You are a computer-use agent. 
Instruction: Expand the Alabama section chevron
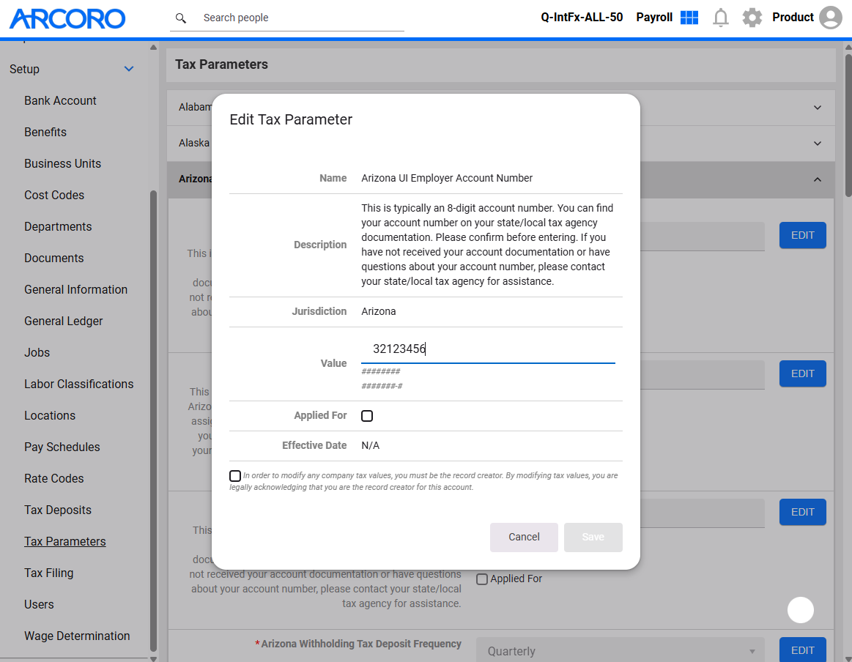pos(818,108)
